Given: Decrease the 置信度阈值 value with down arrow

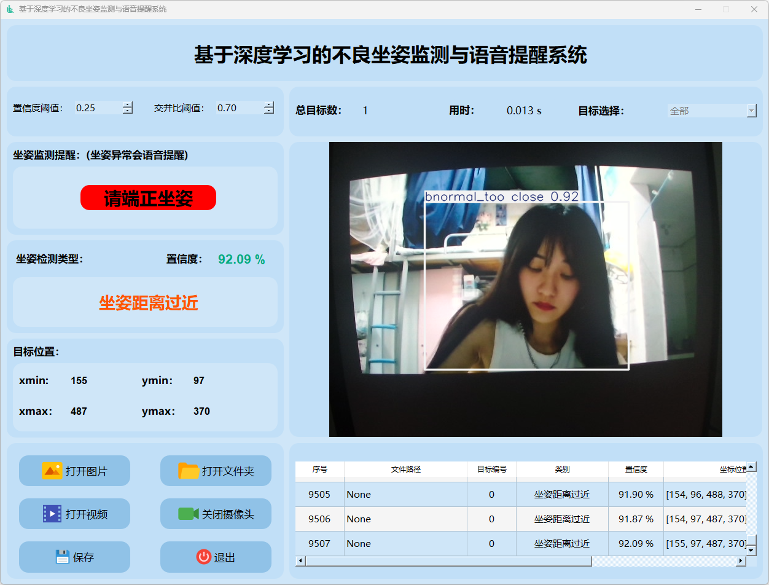Looking at the screenshot, I should click(127, 111).
